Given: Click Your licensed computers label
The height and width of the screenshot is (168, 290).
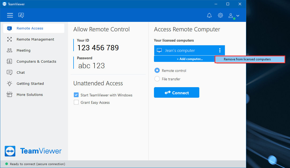Looking at the screenshot, I should click(174, 40).
